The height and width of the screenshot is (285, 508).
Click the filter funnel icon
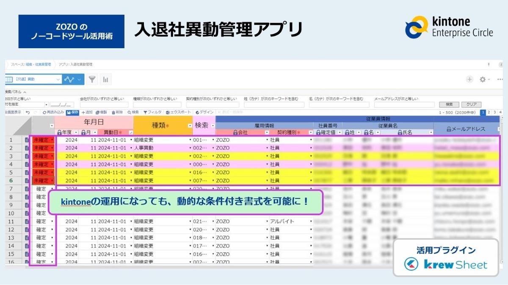[x=92, y=79]
